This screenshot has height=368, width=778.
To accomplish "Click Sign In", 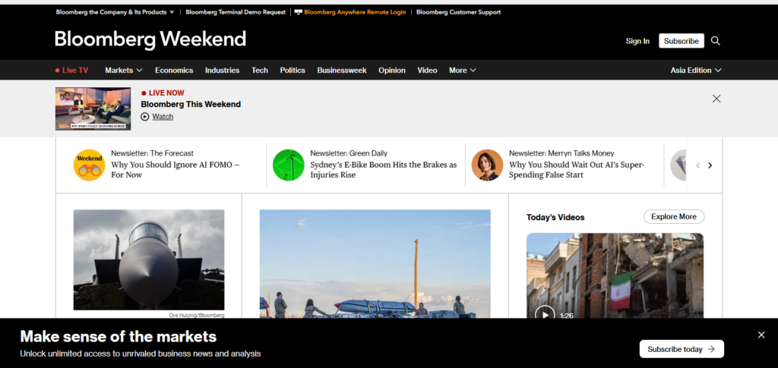I will tap(637, 41).
